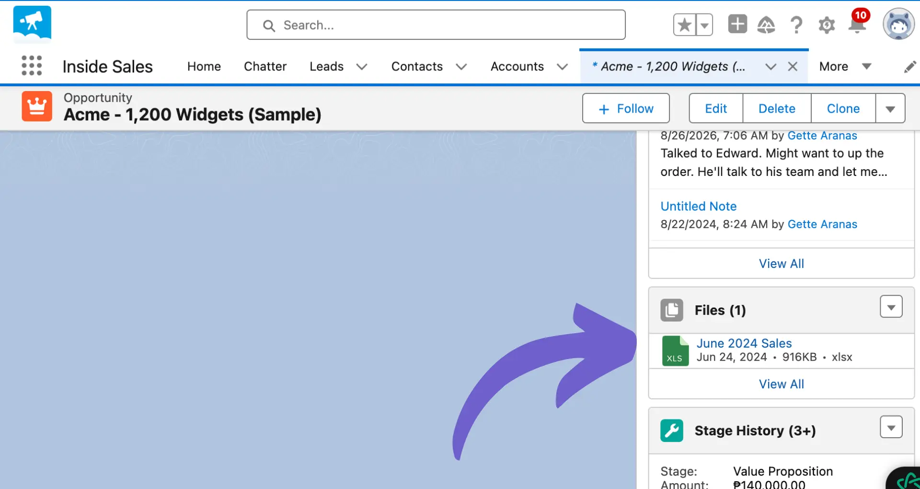This screenshot has width=920, height=489.
Task: Close the Acme - 1,200 Widgets tab
Action: click(x=793, y=67)
